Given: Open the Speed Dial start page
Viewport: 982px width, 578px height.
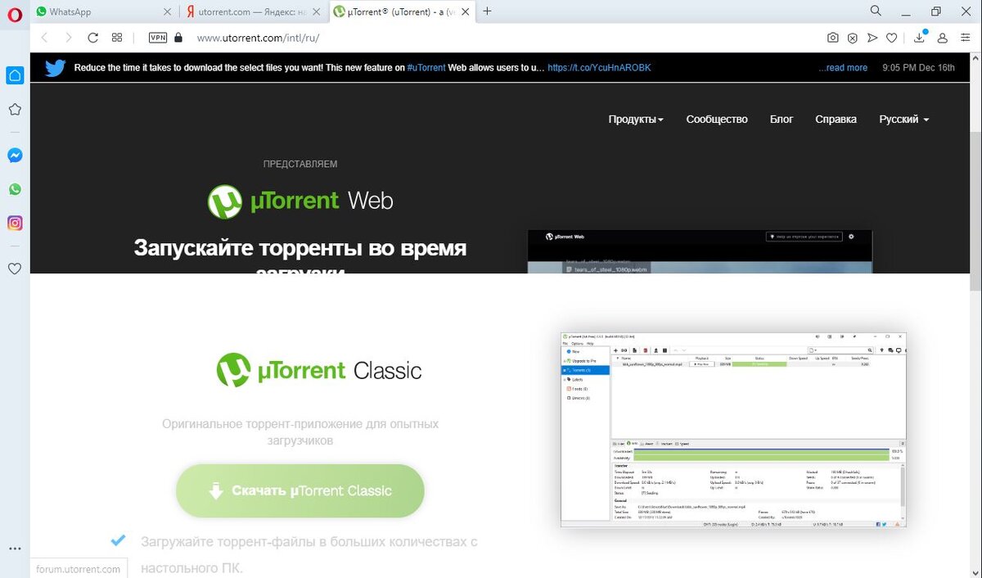Looking at the screenshot, I should point(117,38).
